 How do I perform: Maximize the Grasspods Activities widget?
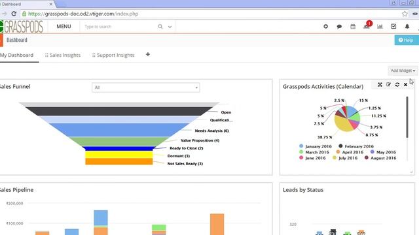coord(380,84)
